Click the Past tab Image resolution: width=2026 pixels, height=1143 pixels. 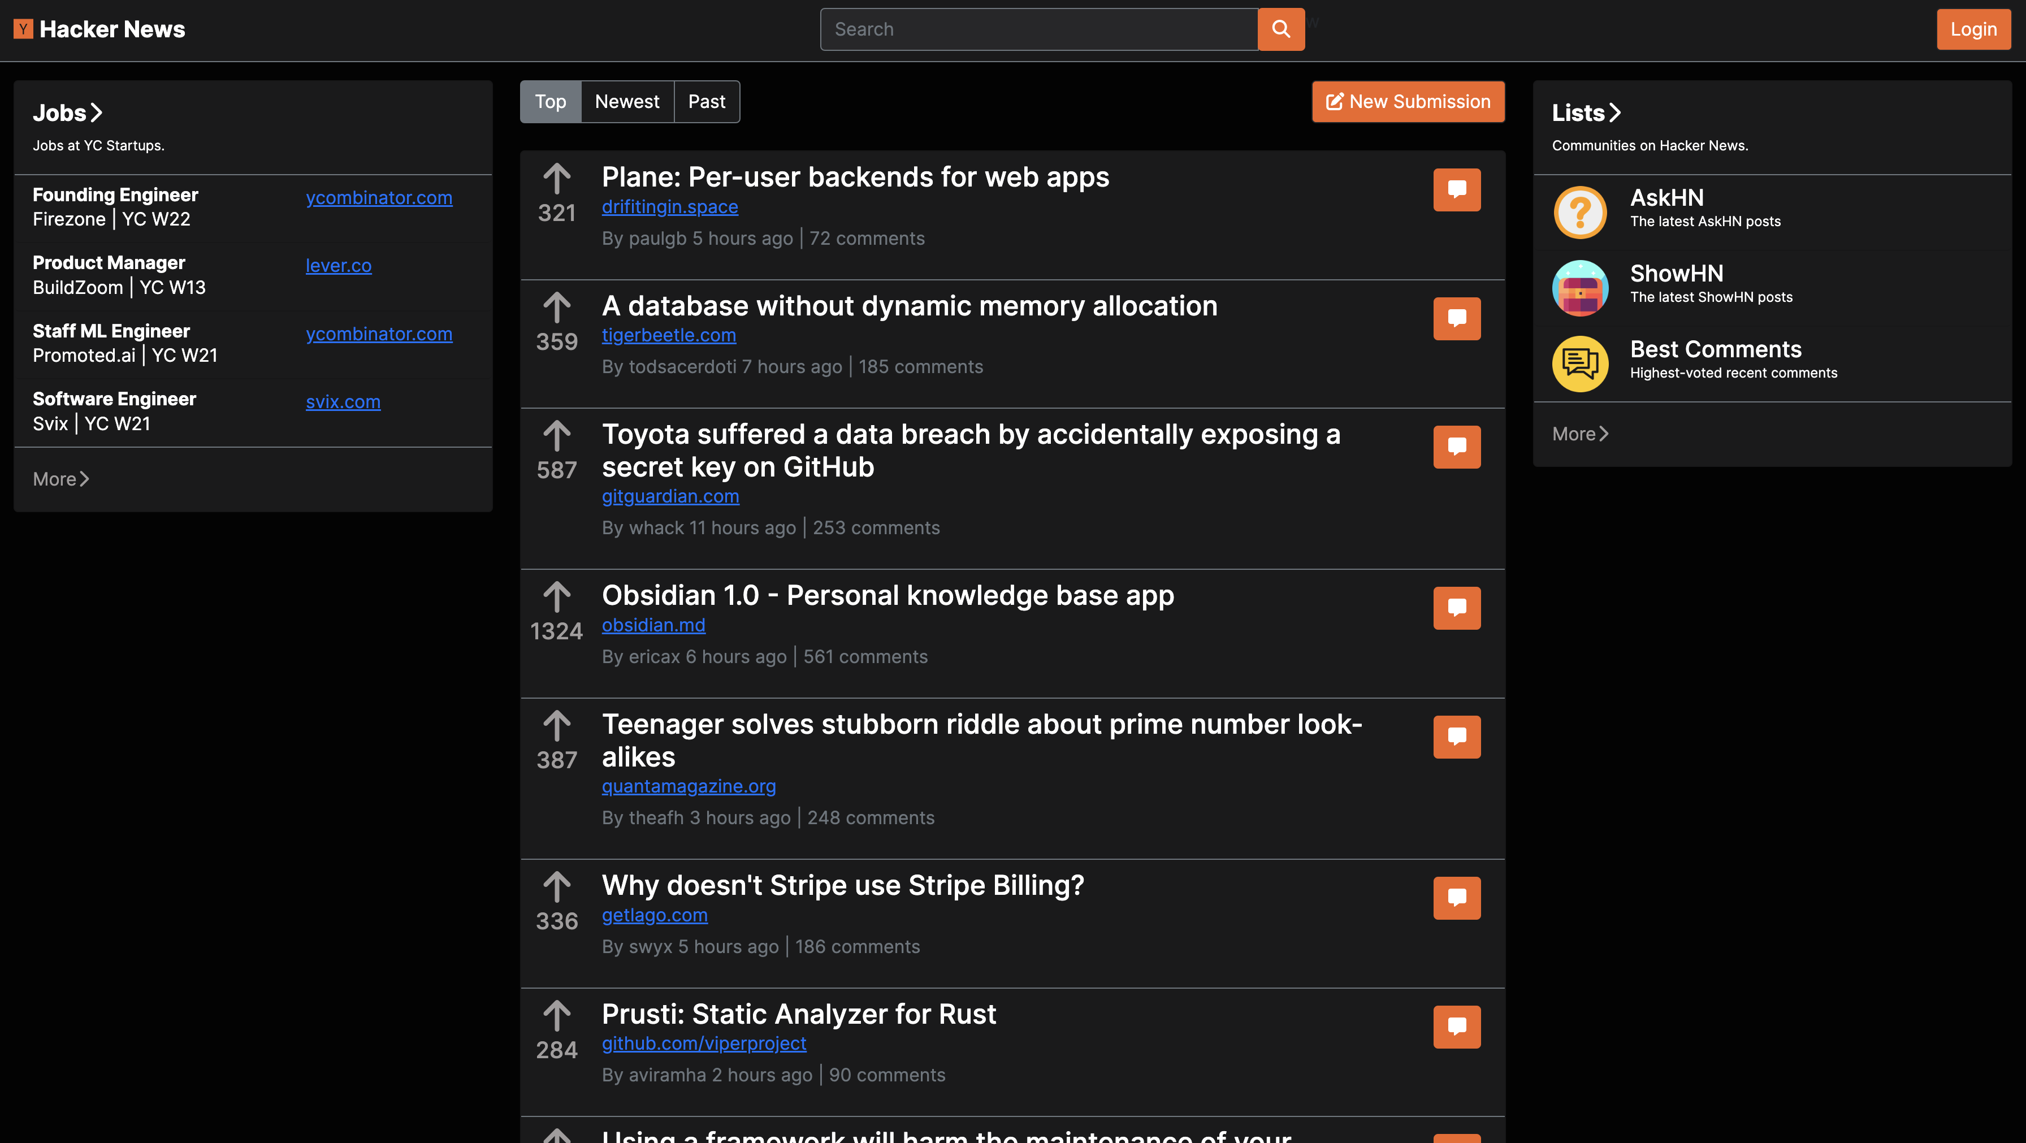coord(707,100)
